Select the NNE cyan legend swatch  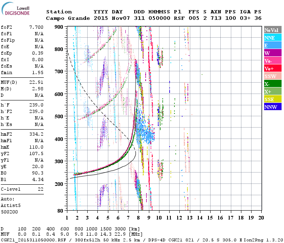coord(273,38)
